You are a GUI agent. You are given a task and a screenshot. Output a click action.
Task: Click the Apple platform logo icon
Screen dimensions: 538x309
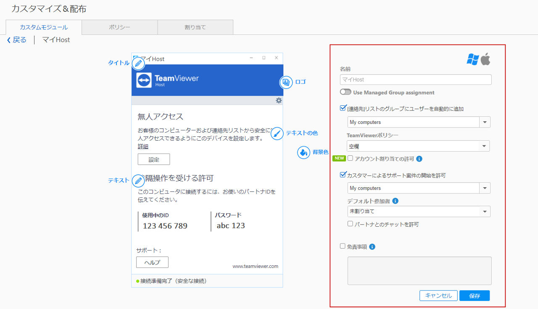pos(485,59)
